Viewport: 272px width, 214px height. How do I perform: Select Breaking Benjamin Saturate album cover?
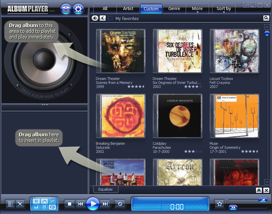[121, 116]
